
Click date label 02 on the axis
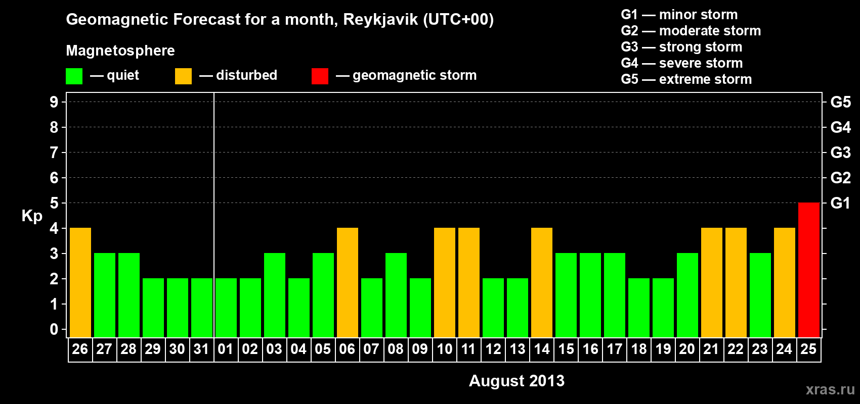(250, 349)
